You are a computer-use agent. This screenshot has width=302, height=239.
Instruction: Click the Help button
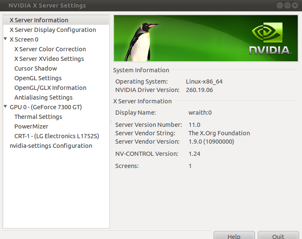234,235
